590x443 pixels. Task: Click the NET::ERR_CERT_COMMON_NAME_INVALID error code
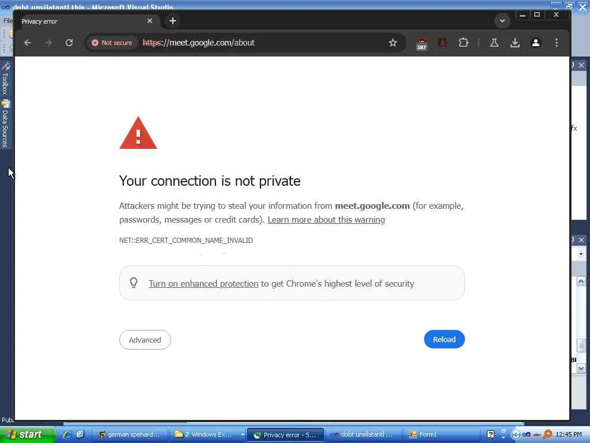(186, 241)
